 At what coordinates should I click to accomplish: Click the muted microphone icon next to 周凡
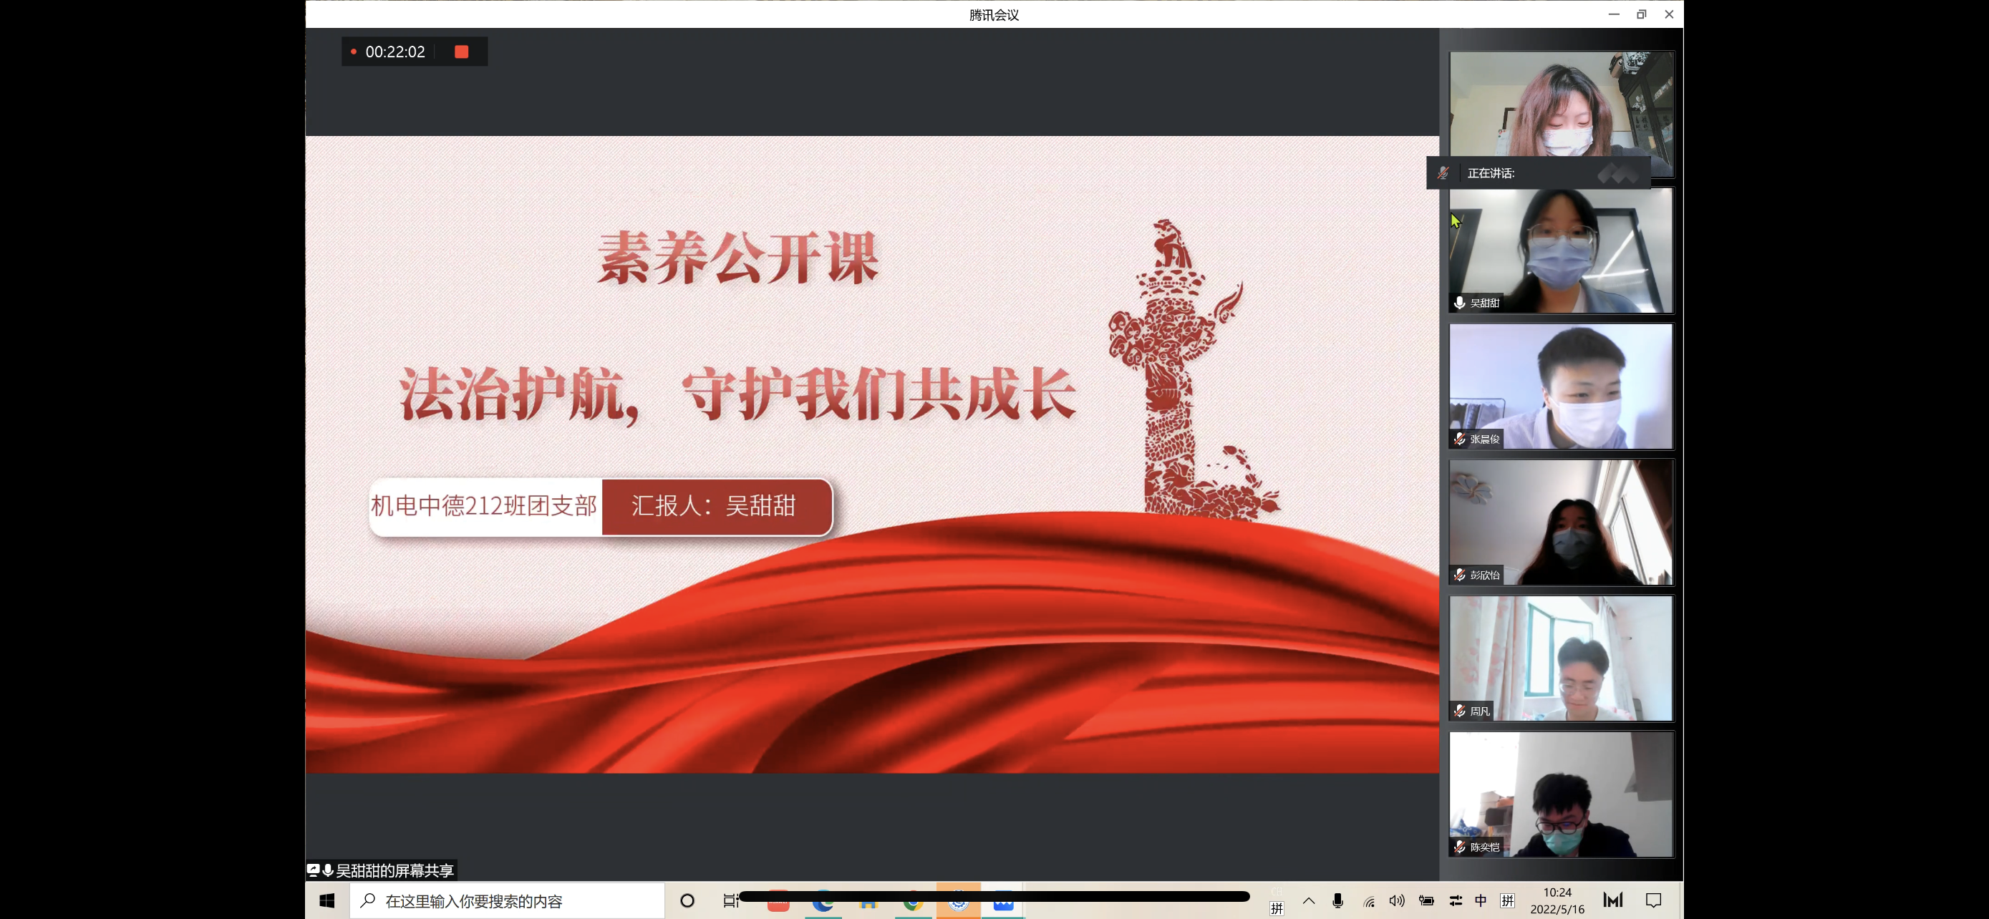[x=1459, y=711]
